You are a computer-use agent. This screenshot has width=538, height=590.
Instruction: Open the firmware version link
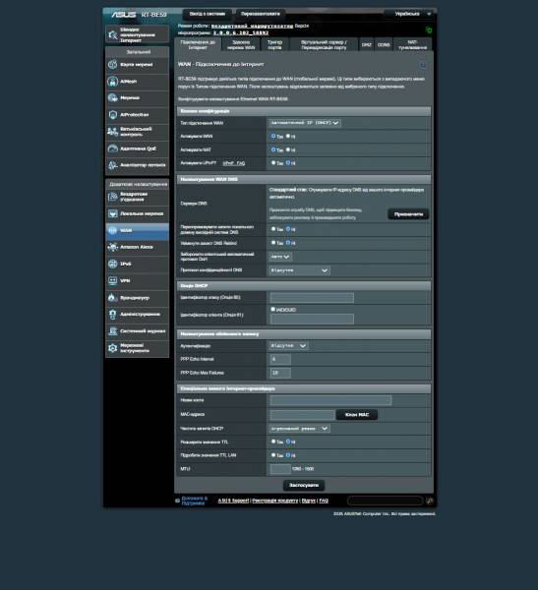pyautogui.click(x=241, y=33)
